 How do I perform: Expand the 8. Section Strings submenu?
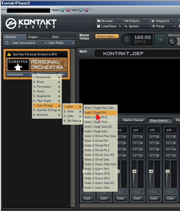(47, 110)
